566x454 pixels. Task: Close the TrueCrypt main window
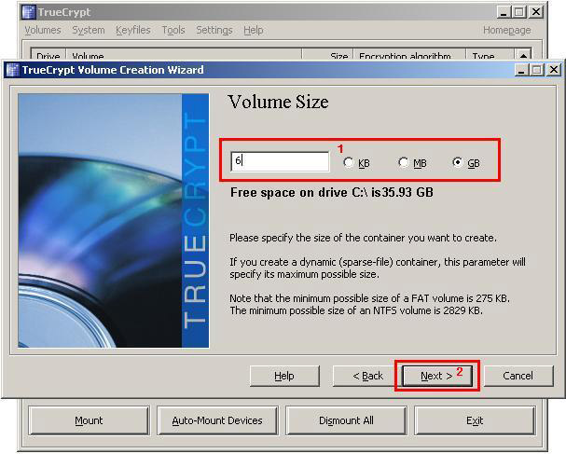pos(536,12)
